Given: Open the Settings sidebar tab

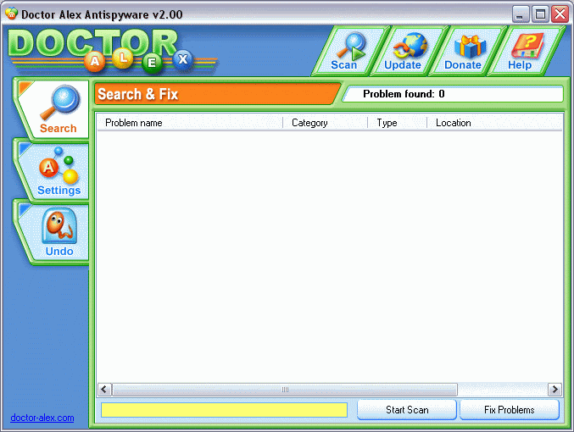Looking at the screenshot, I should coord(58,171).
